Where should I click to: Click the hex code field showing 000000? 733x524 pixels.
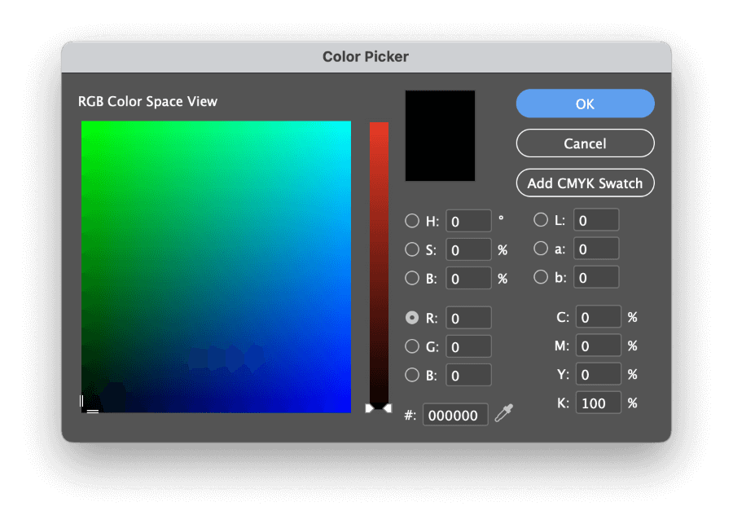[455, 415]
